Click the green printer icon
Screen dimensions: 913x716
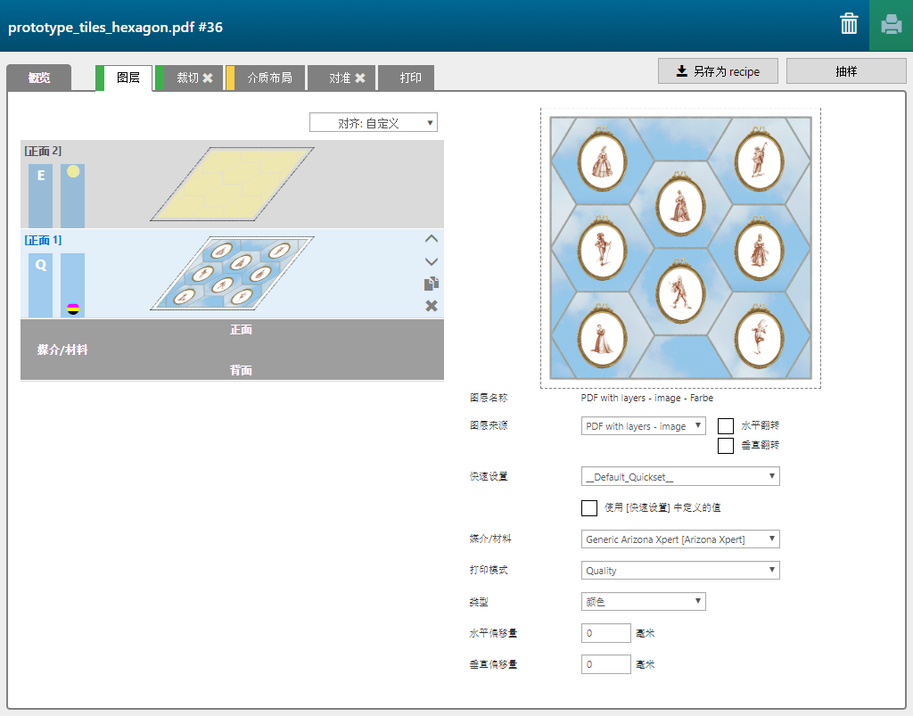(891, 26)
